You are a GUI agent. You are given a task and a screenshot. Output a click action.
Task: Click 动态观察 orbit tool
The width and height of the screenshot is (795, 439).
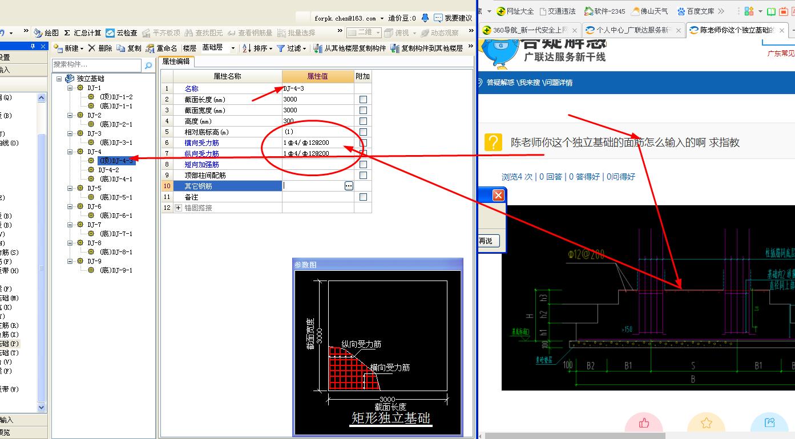tap(439, 33)
